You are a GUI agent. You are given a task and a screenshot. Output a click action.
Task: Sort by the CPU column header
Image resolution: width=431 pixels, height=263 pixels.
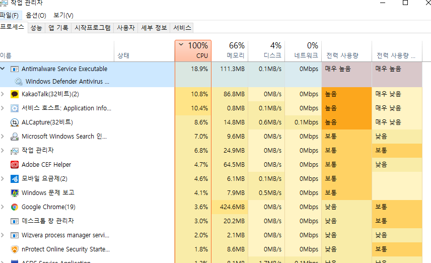pyautogui.click(x=193, y=51)
